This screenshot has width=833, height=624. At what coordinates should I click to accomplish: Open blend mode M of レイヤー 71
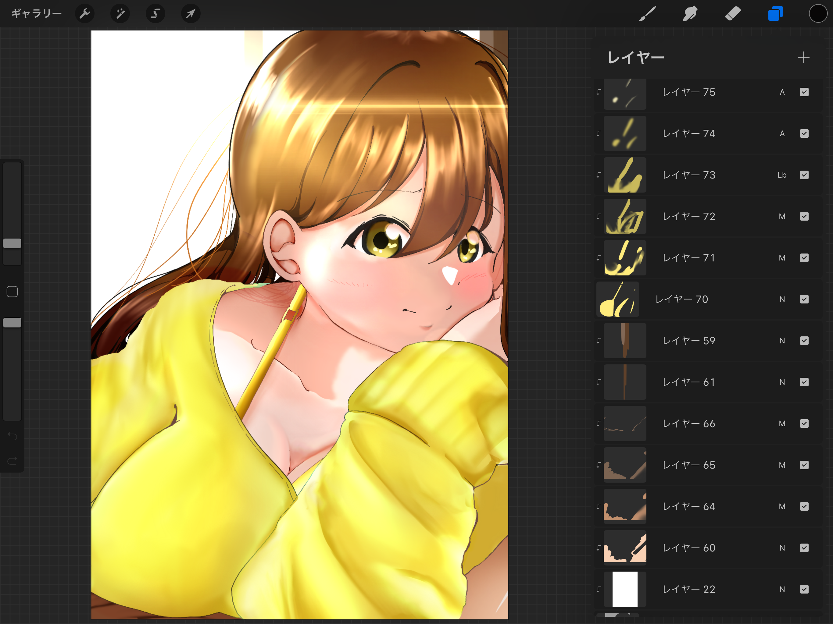[x=782, y=258]
